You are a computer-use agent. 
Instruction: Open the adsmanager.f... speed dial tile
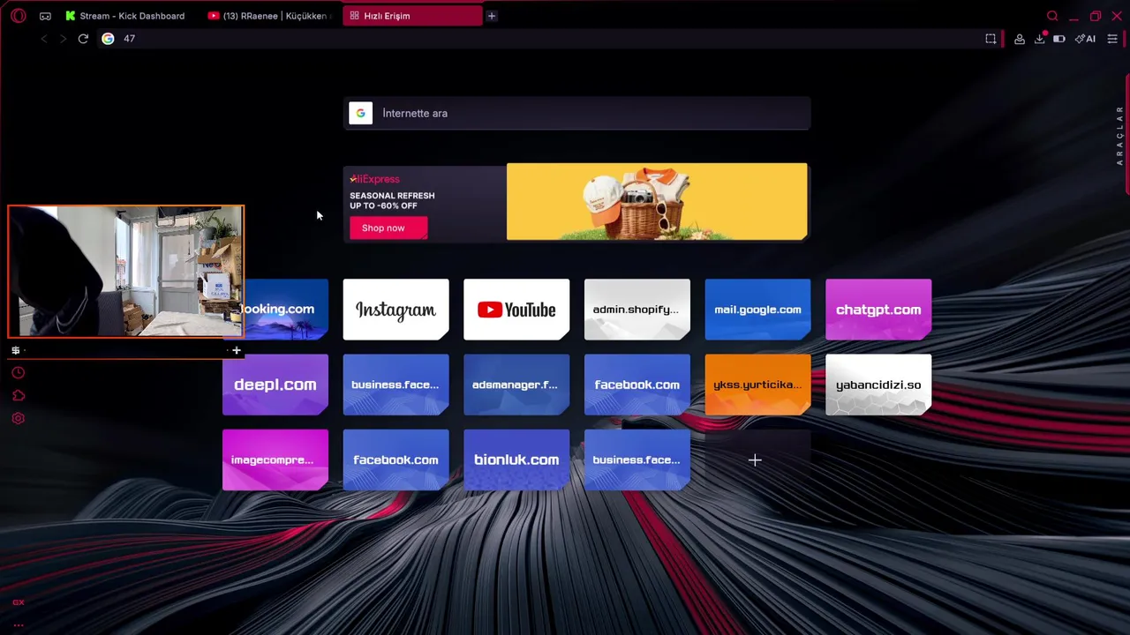point(516,385)
